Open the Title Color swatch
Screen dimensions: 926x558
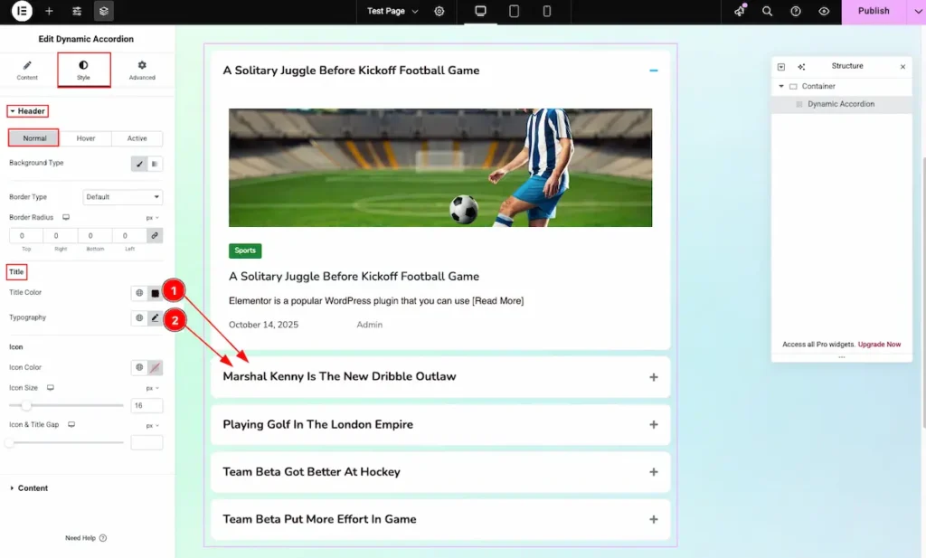tap(155, 293)
